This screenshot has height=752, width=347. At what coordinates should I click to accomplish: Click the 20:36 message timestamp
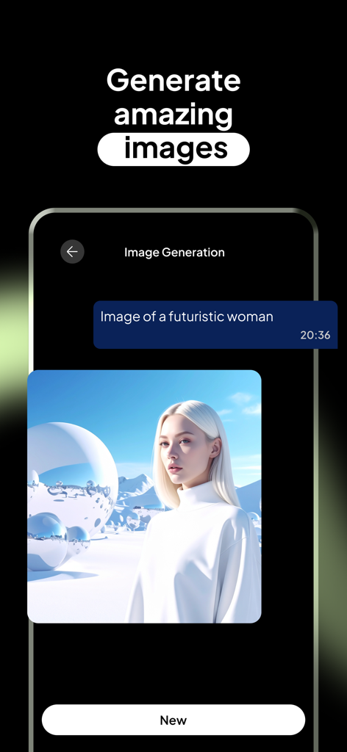(x=315, y=335)
